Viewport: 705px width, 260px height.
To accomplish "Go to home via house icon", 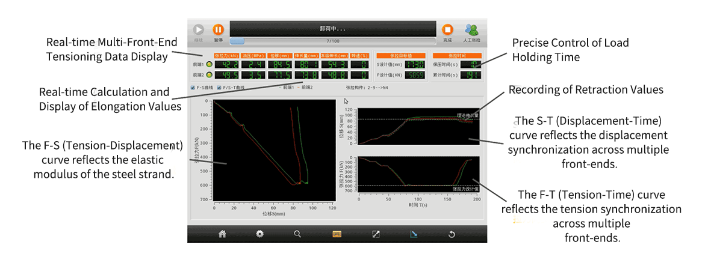I will [222, 234].
